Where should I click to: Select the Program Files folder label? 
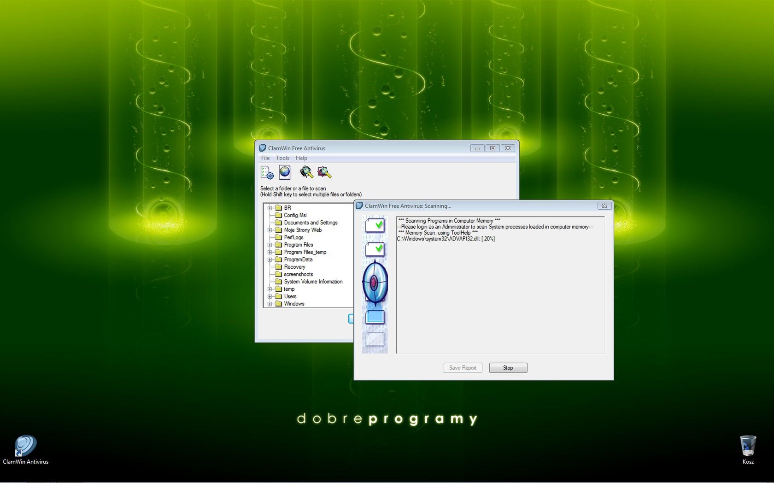298,245
